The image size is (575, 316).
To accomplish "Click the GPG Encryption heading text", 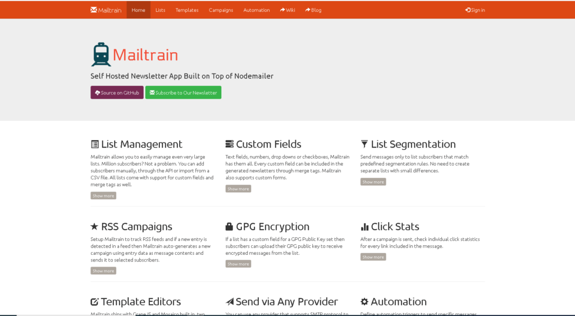I will [x=272, y=227].
